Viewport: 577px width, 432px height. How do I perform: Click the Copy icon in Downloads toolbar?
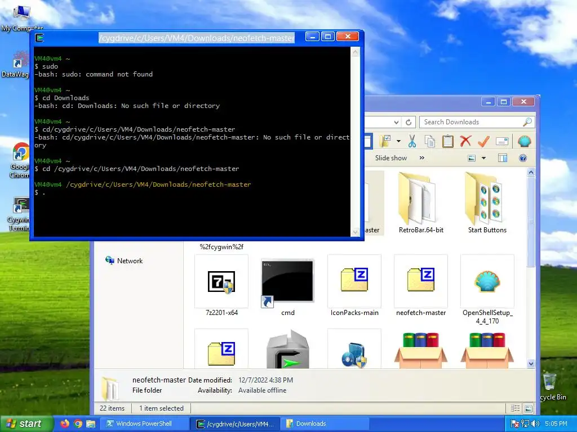[x=429, y=141]
